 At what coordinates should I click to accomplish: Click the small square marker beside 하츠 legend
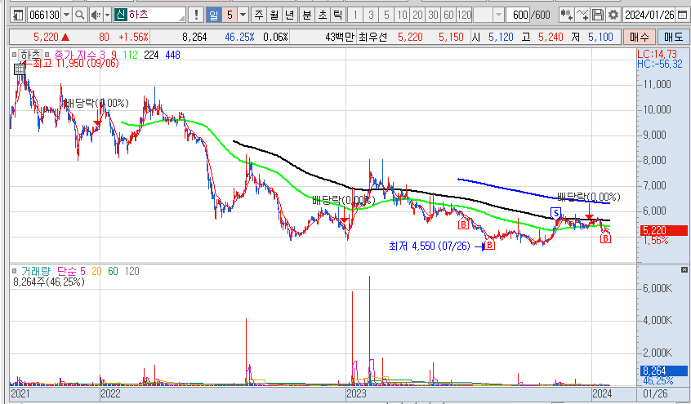[x=14, y=55]
